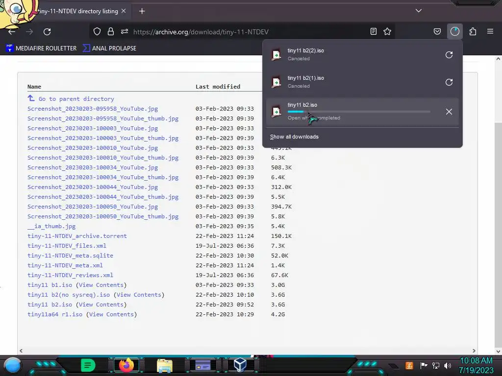The width and height of the screenshot is (502, 376).
Task: Open Screenshot_20230203-095958_YouTube.jpg
Action: 93,109
